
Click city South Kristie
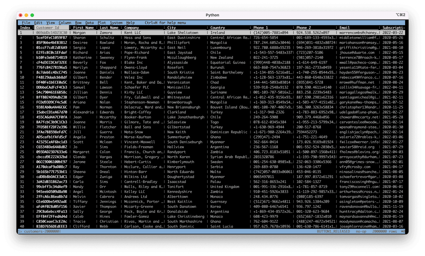point(181,72)
